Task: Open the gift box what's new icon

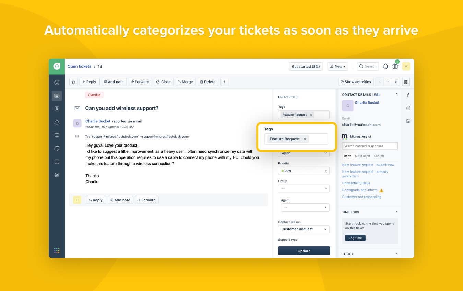Action: pos(395,66)
